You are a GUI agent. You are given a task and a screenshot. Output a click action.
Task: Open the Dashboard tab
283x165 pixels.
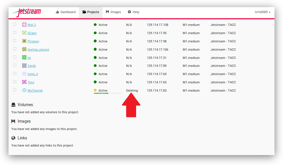pyautogui.click(x=66, y=12)
